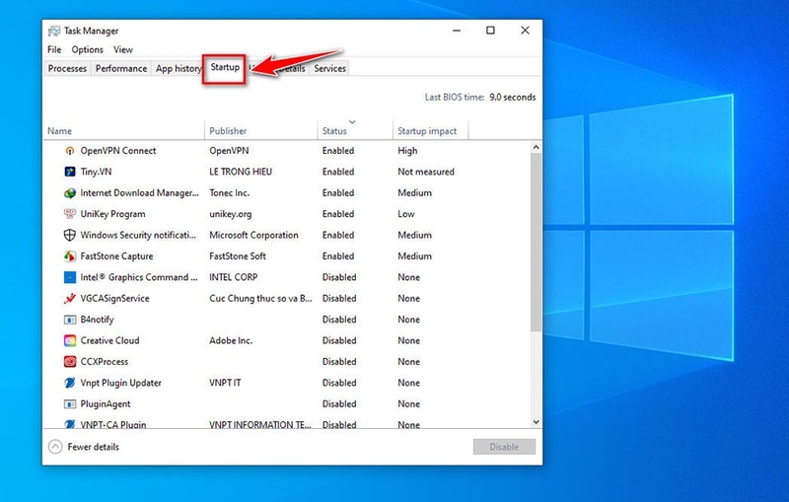
Task: Select B4notify entry name
Action: pyautogui.click(x=97, y=320)
